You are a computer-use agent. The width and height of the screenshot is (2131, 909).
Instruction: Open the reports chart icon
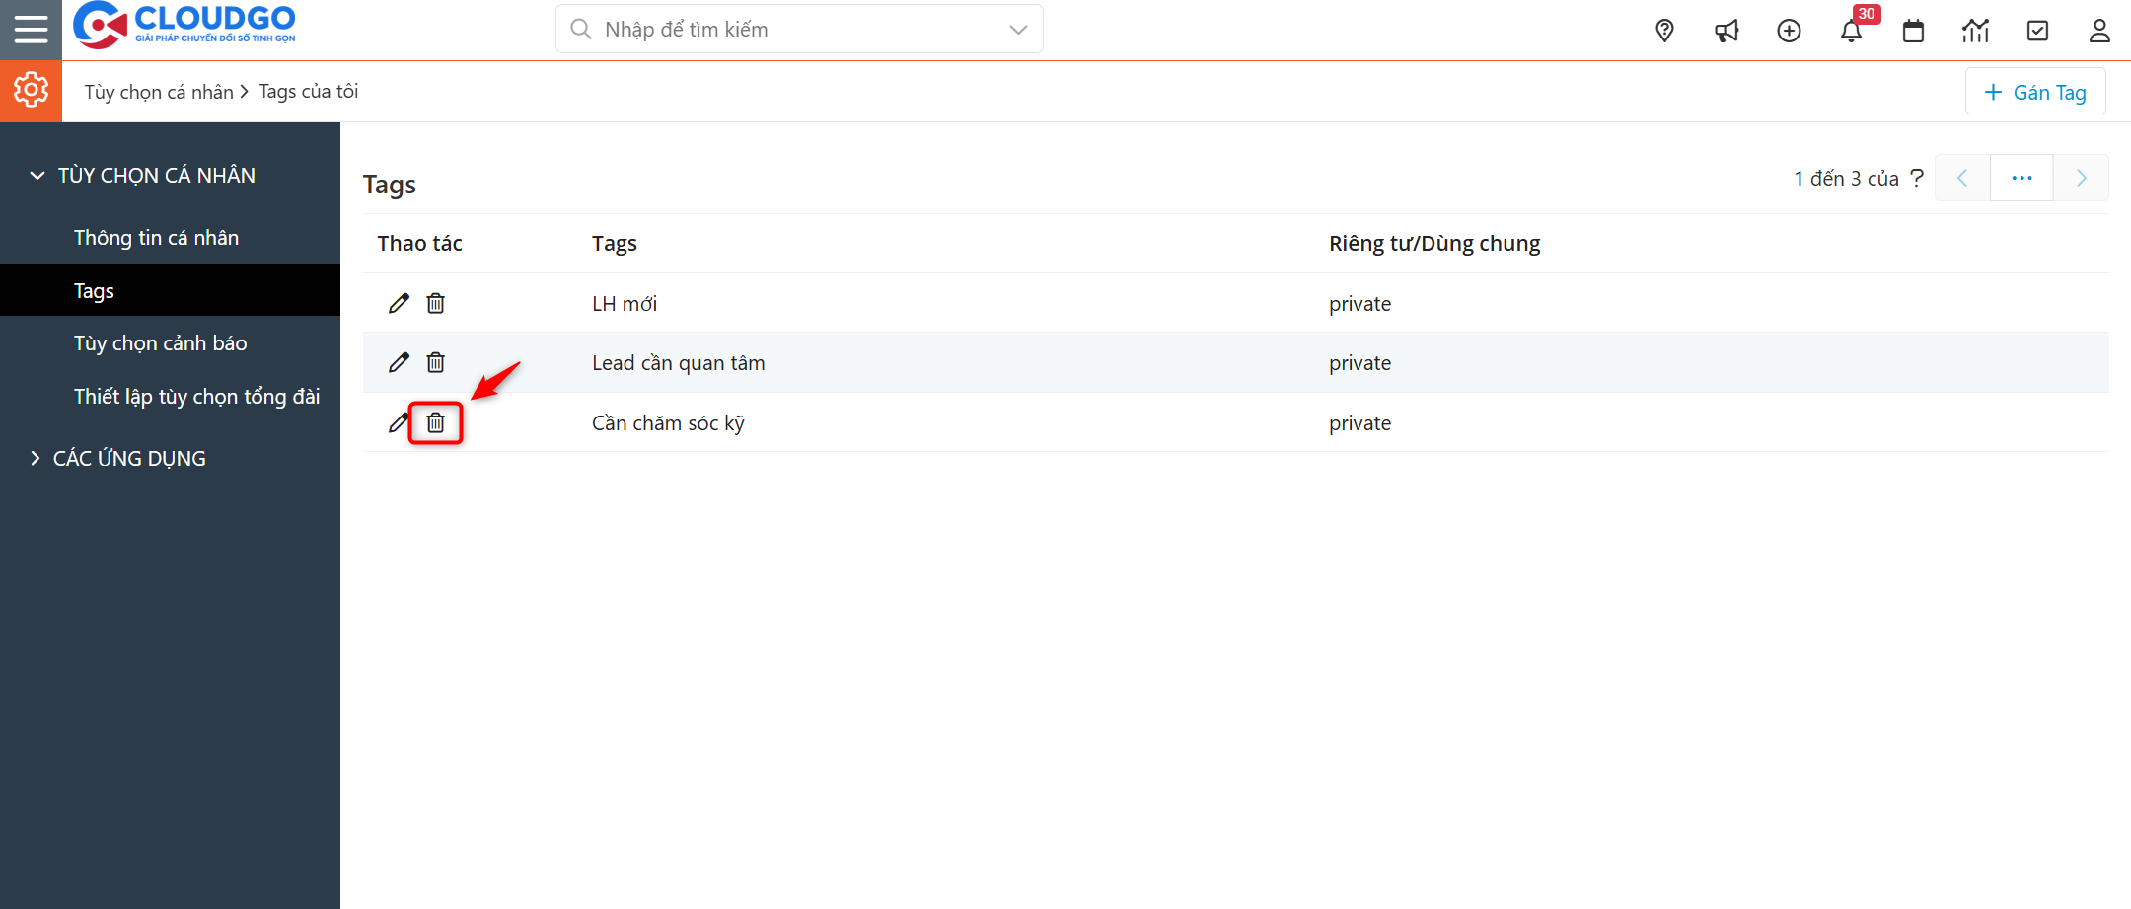click(1975, 31)
